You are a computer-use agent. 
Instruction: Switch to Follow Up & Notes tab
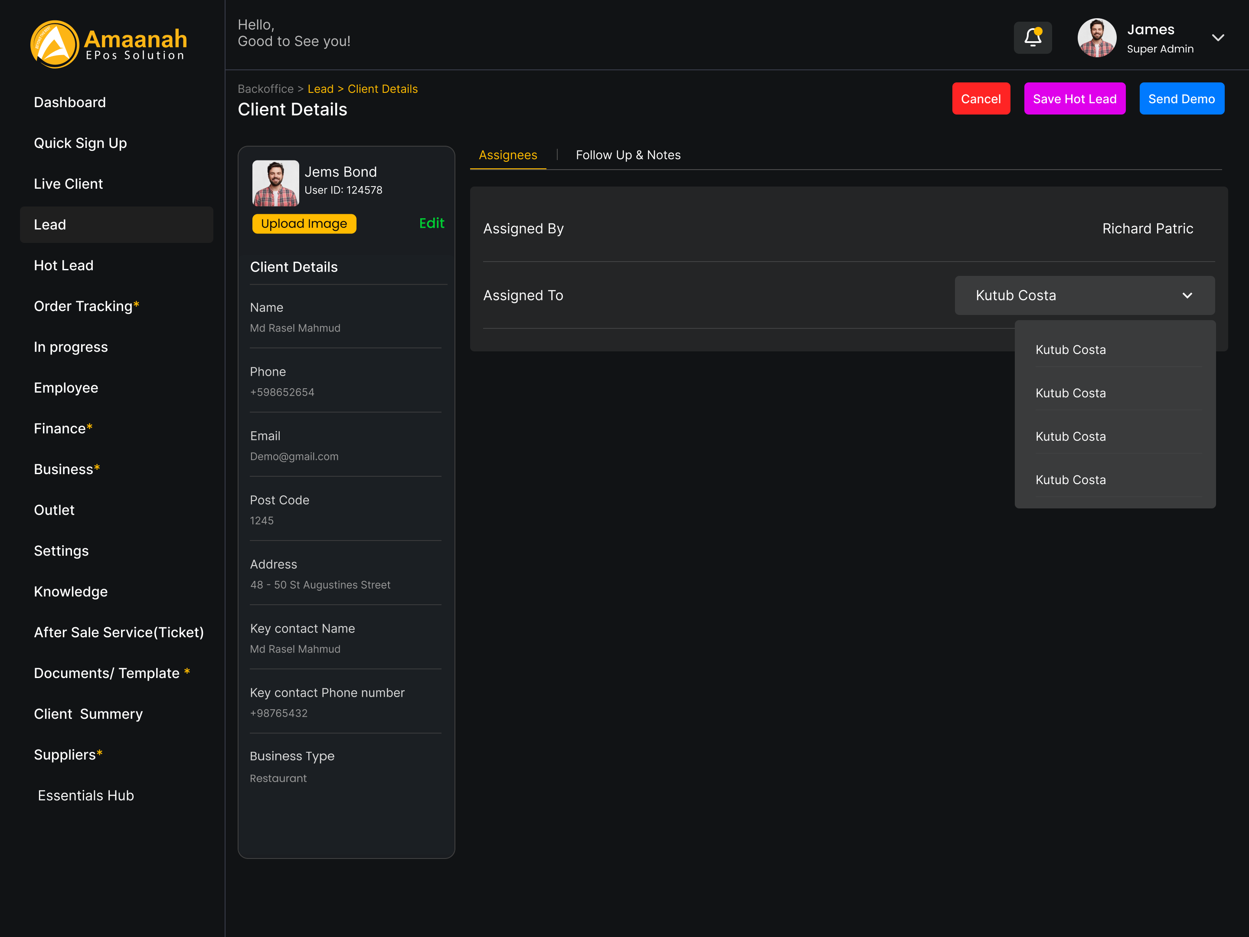tap(628, 155)
